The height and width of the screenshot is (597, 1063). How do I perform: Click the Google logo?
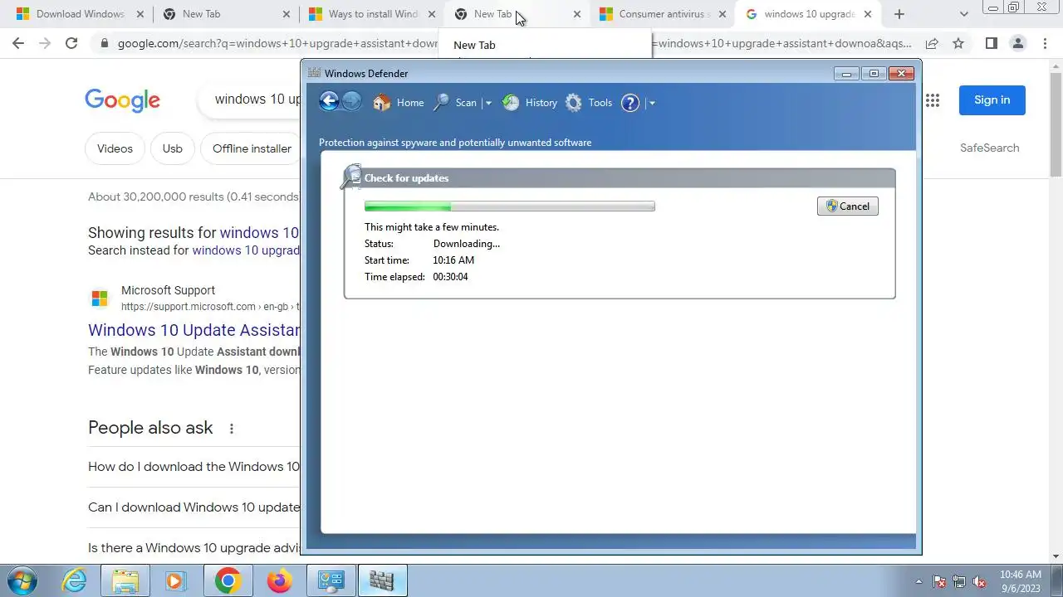pos(122,100)
